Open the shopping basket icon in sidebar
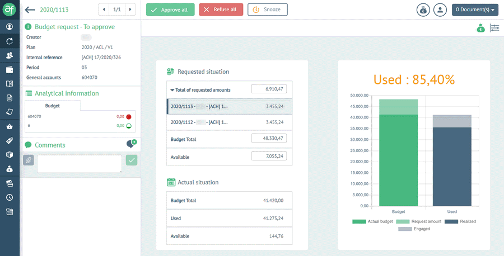Viewport: 504px width, 256px height. (10, 126)
